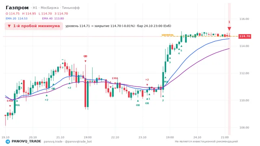This screenshot has height=146, width=260.
Task: Click the green signal number 5 marker
Action: (181, 50)
